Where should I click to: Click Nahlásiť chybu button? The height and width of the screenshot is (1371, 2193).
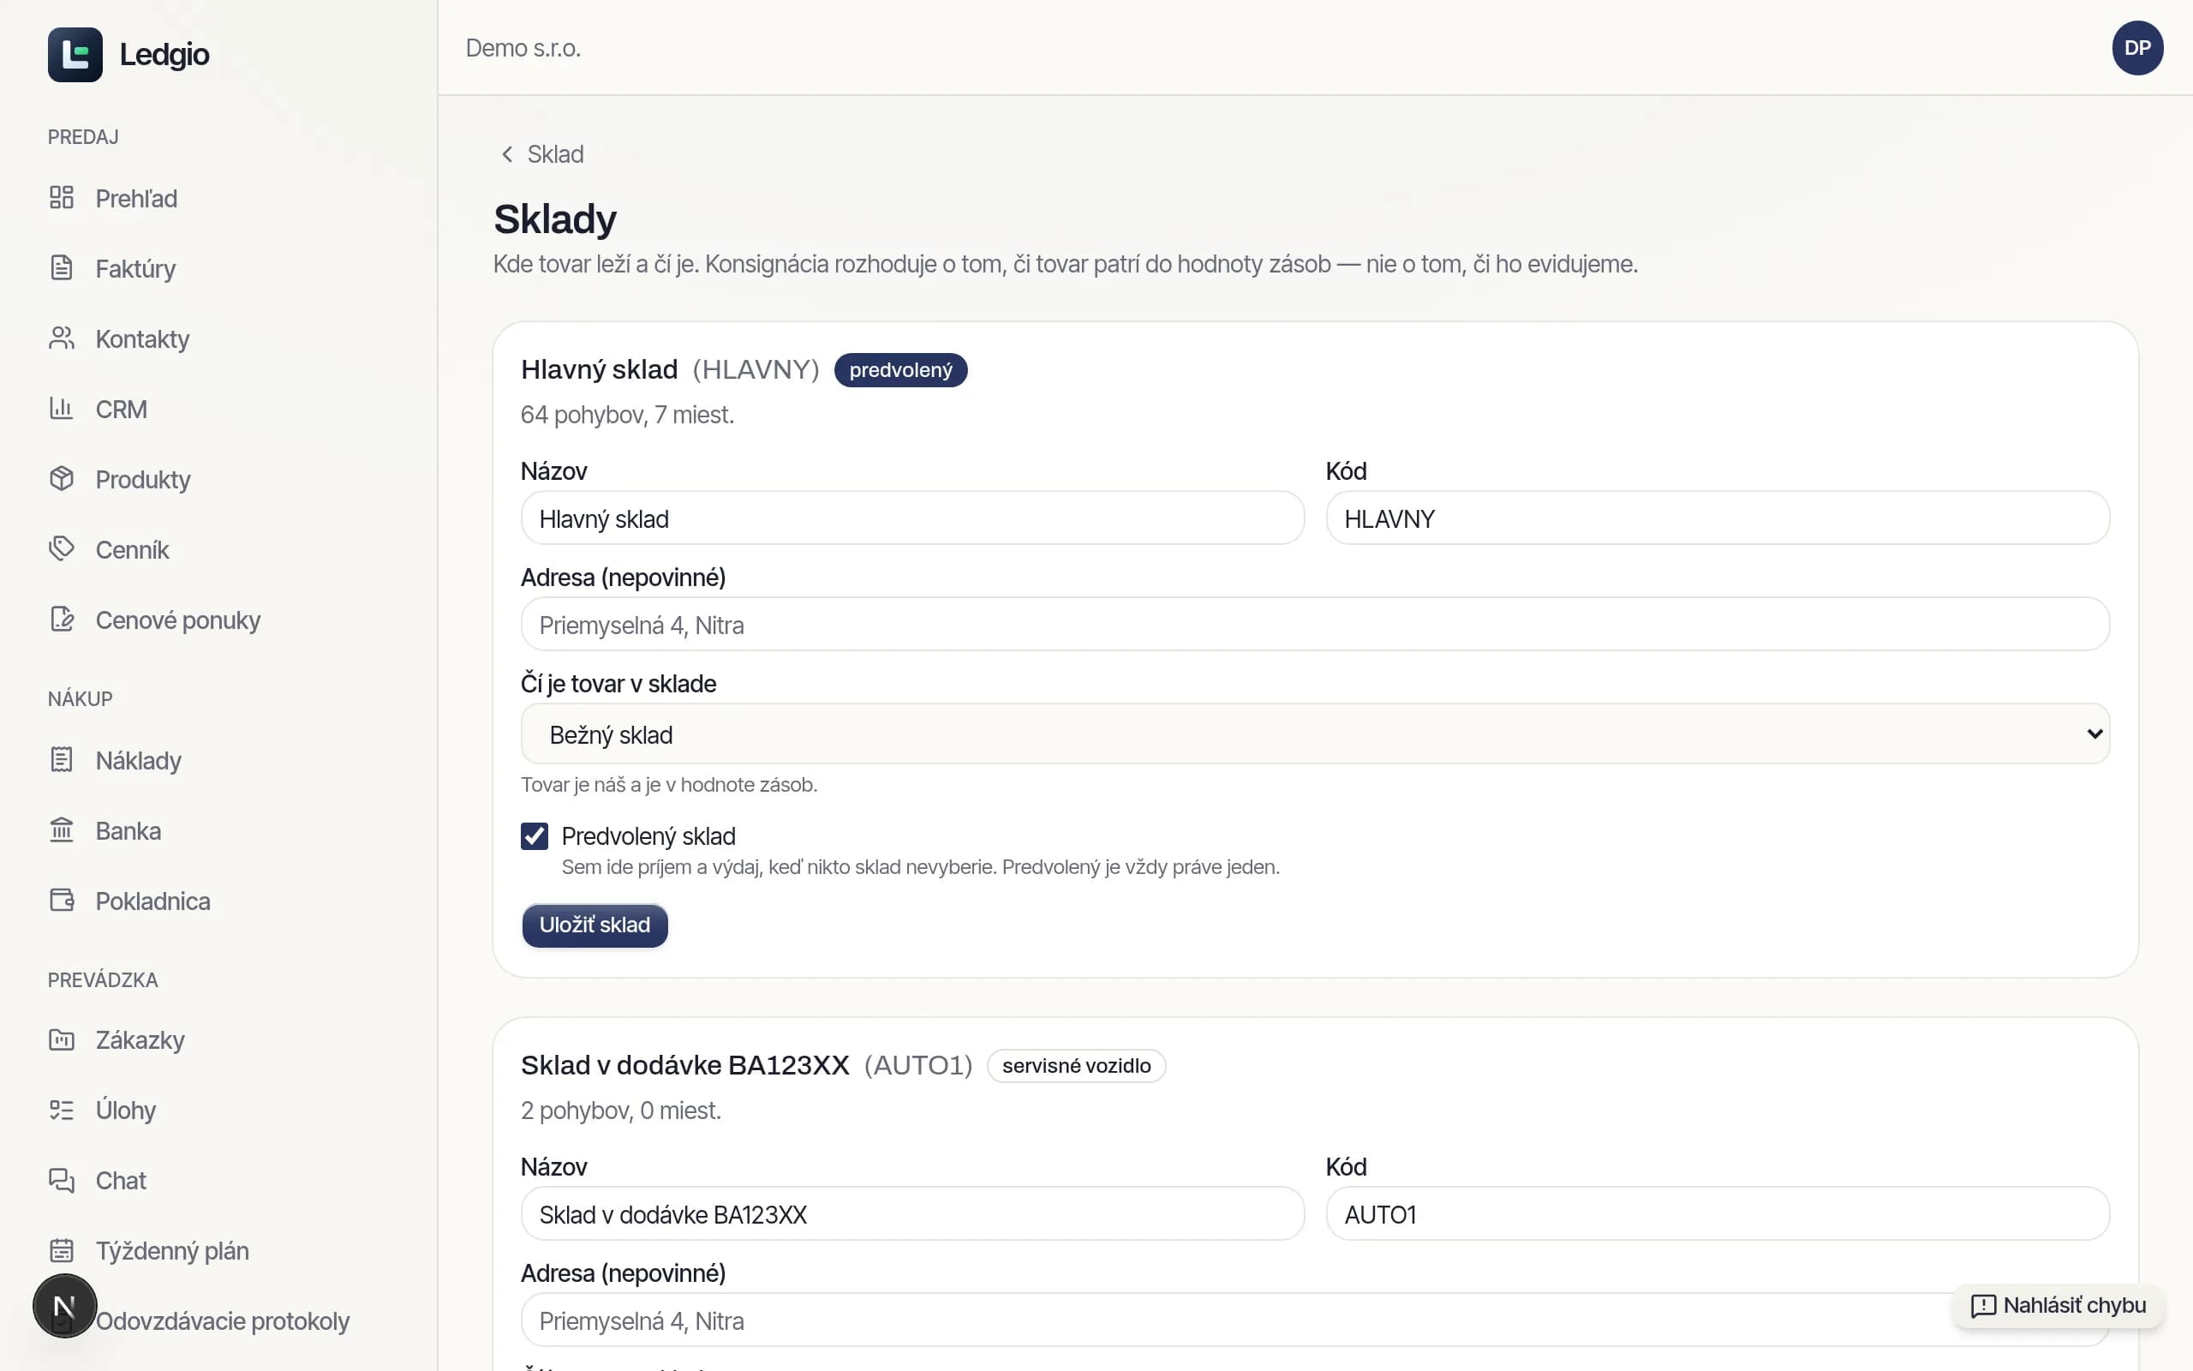(2058, 1306)
